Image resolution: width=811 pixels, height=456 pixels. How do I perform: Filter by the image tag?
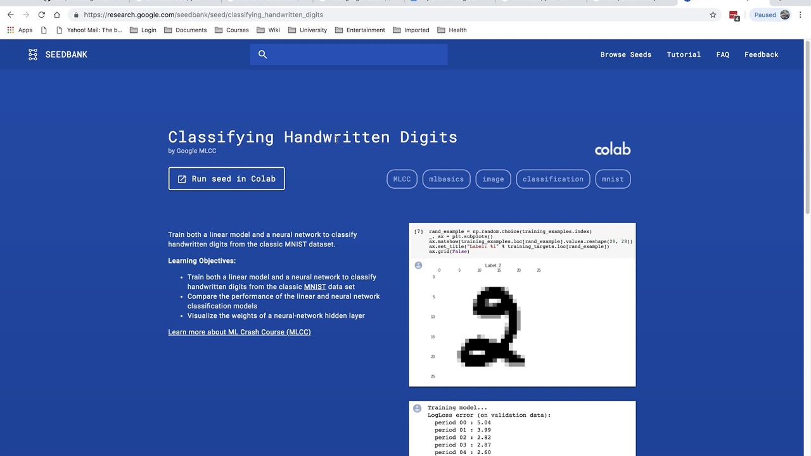point(493,179)
